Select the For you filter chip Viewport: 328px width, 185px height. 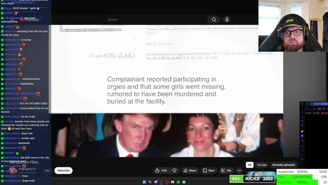pyautogui.click(x=262, y=165)
